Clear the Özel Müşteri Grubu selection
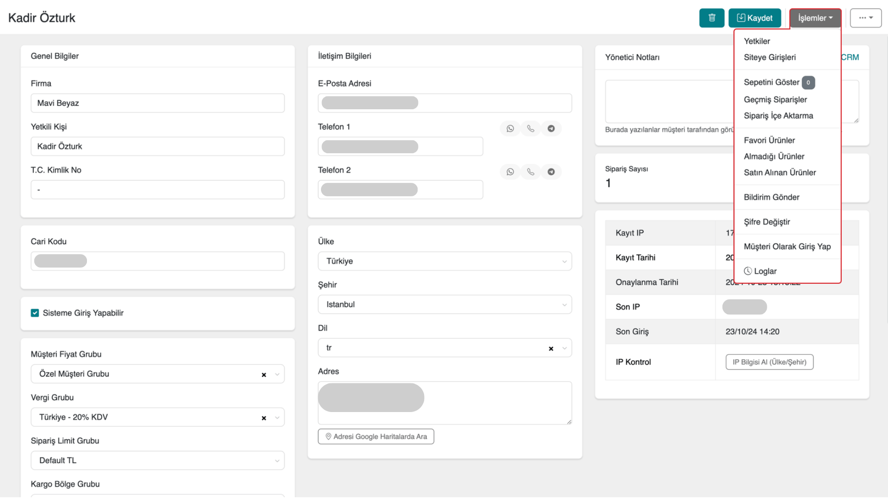This screenshot has height=500, width=888. point(264,375)
